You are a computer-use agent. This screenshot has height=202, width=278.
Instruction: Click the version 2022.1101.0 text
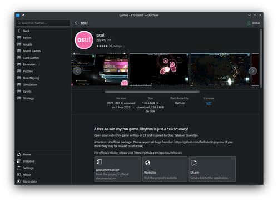click(x=121, y=105)
